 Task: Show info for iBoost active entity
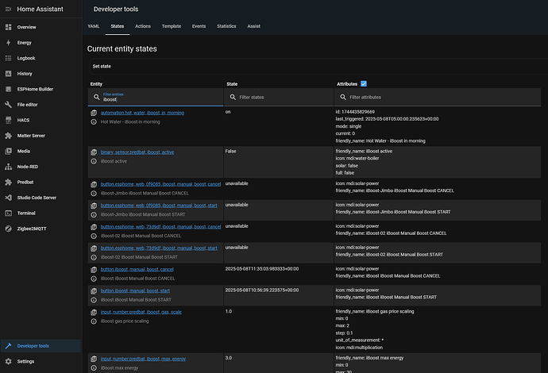94,161
